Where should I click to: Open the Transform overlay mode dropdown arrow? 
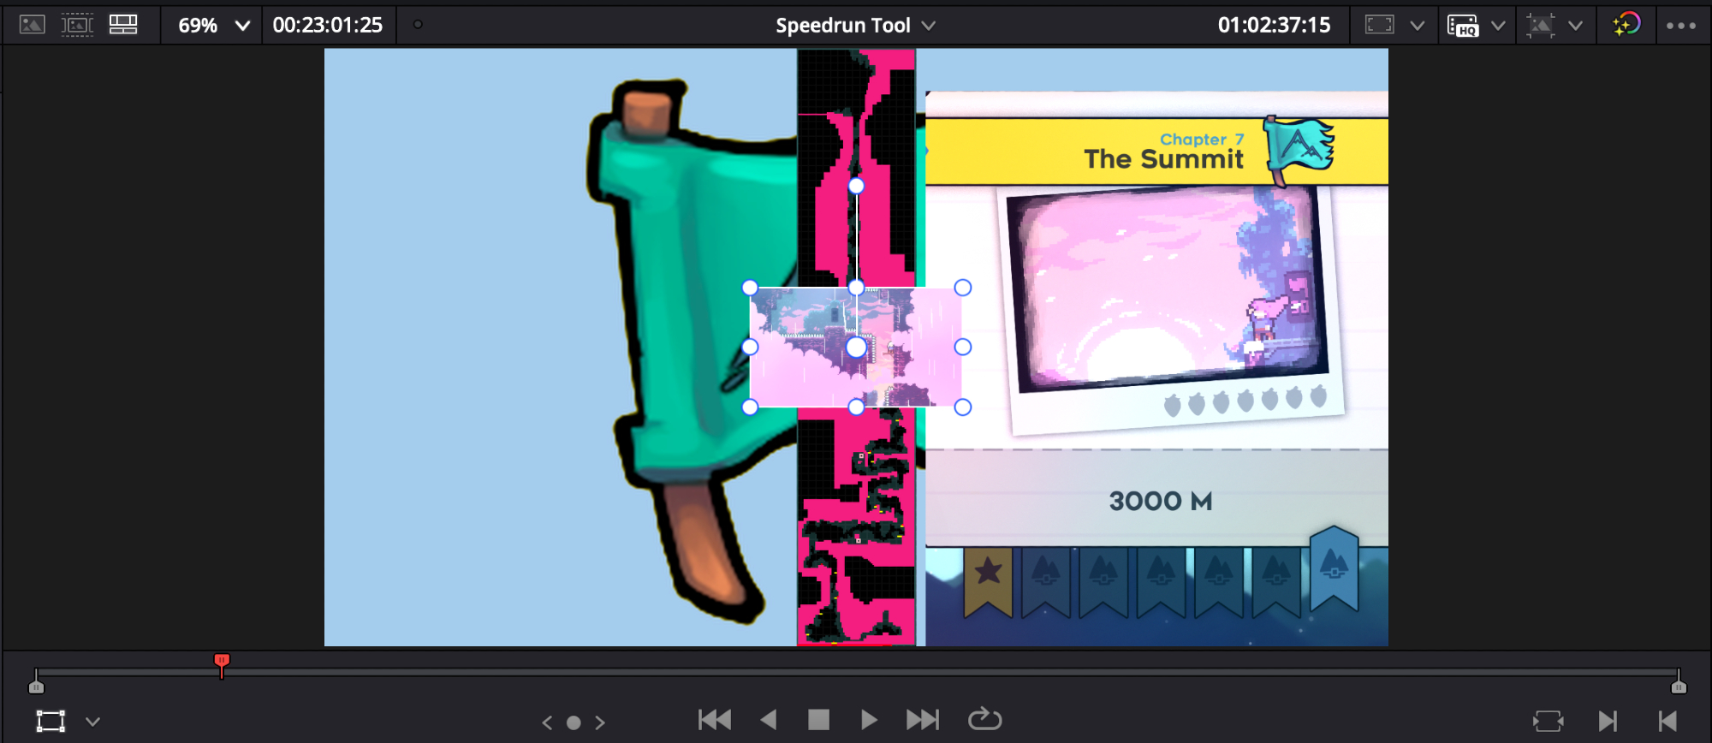(x=93, y=722)
